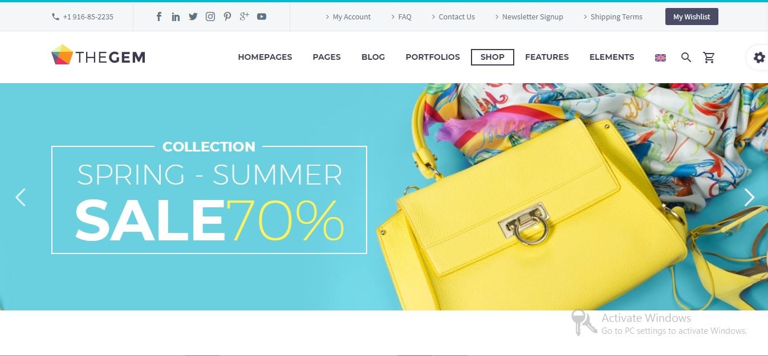This screenshot has height=356, width=768.
Task: Open the Shipping Terms link
Action: [612, 17]
